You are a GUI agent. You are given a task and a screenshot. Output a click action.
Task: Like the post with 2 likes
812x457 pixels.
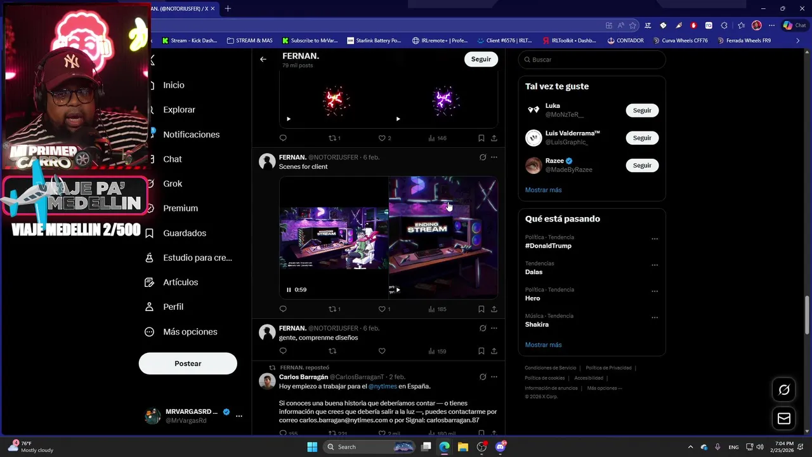tap(384, 138)
